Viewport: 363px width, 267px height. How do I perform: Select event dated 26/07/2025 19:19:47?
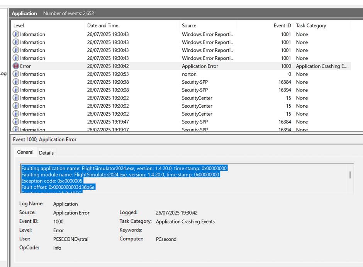(x=108, y=122)
